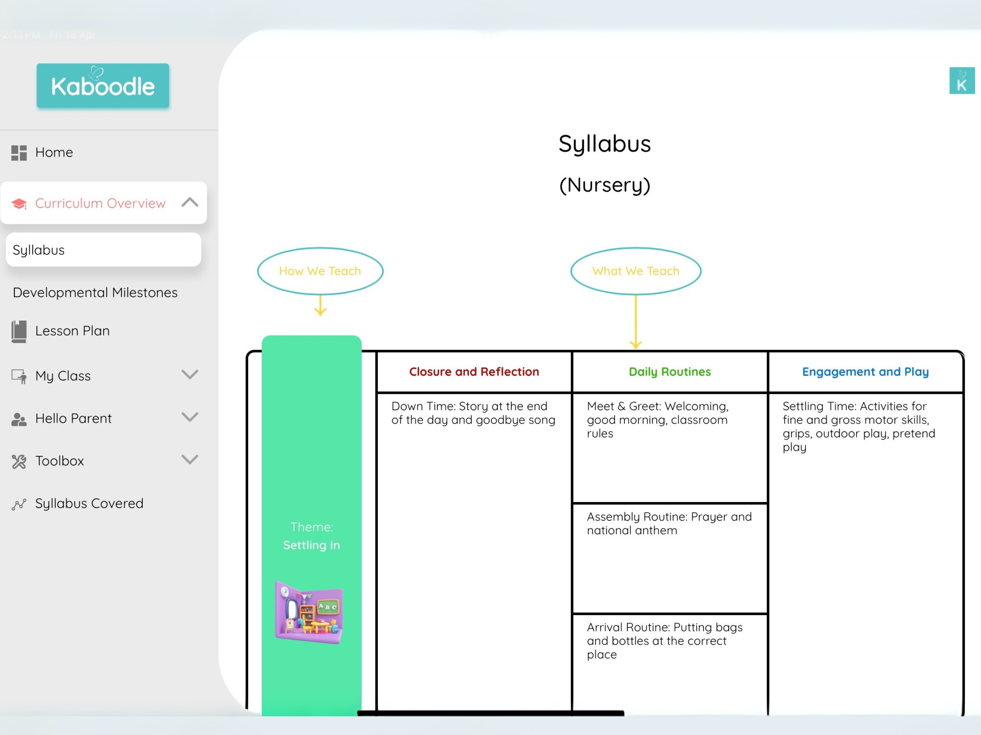Select the Meet & Greet cell
Image resolution: width=981 pixels, height=735 pixels.
click(x=670, y=448)
